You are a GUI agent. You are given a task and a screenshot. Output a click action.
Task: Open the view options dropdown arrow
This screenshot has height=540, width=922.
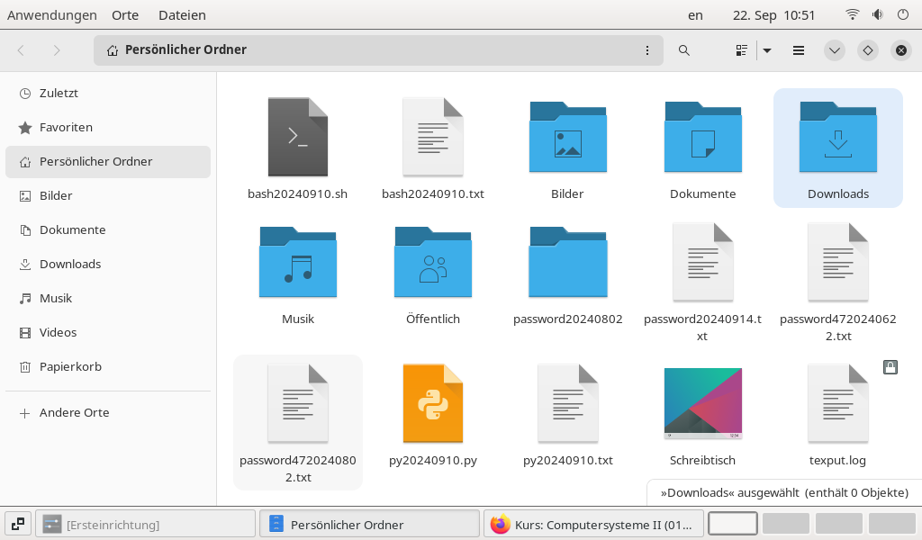point(766,50)
